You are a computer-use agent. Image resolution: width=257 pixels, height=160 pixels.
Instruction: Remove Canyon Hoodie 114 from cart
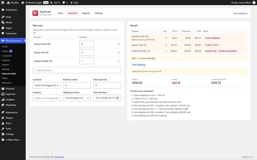click(119, 61)
